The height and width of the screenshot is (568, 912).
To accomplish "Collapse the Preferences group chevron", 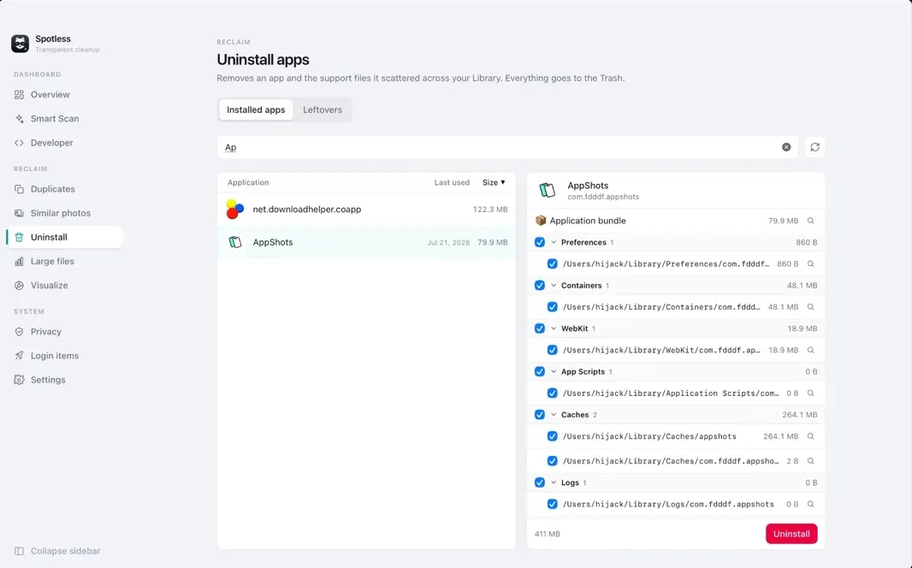I will pos(554,242).
